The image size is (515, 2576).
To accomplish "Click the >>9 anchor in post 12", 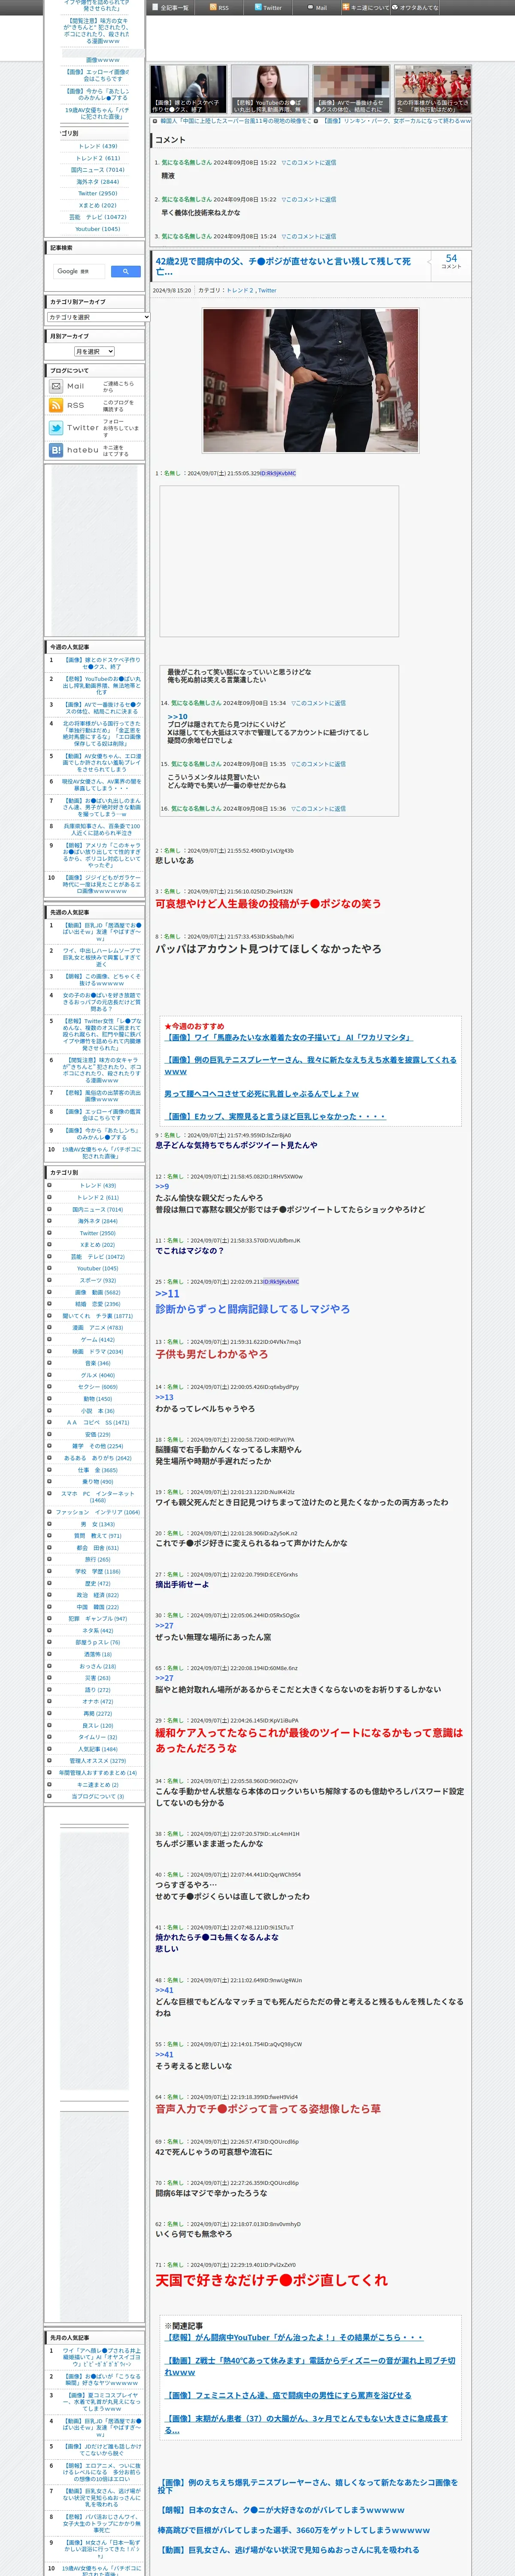I will pos(162,1186).
